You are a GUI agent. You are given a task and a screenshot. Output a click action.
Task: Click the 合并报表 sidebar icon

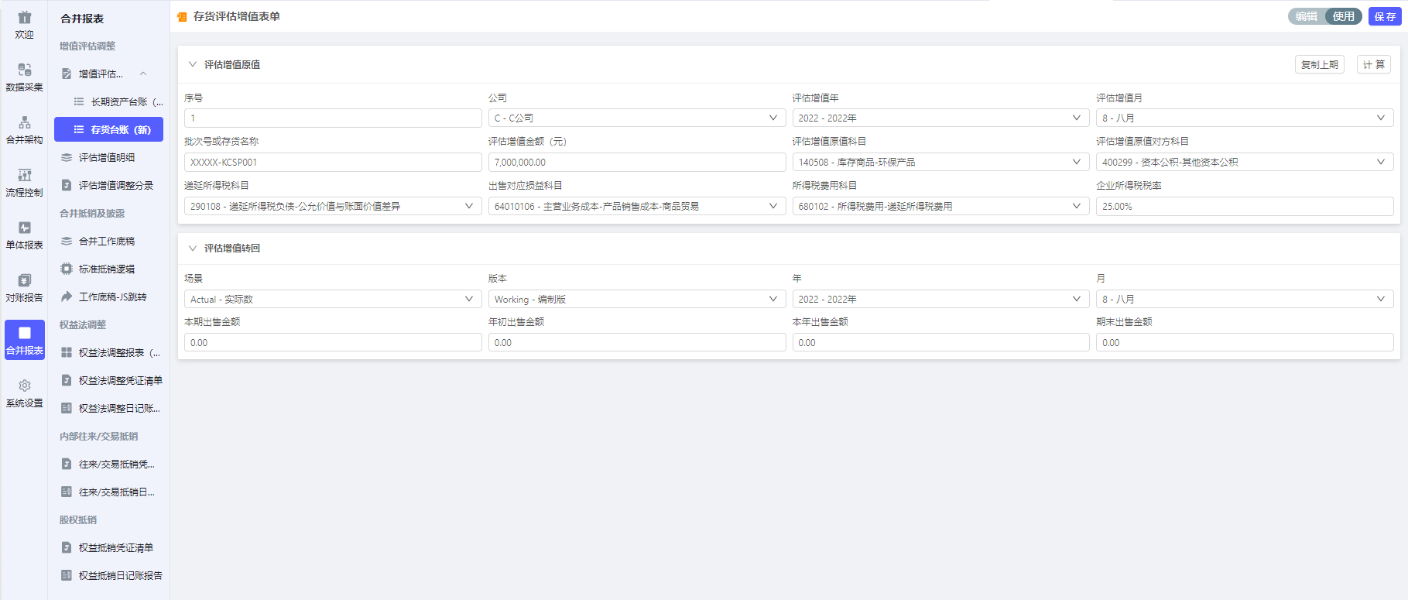(x=24, y=334)
